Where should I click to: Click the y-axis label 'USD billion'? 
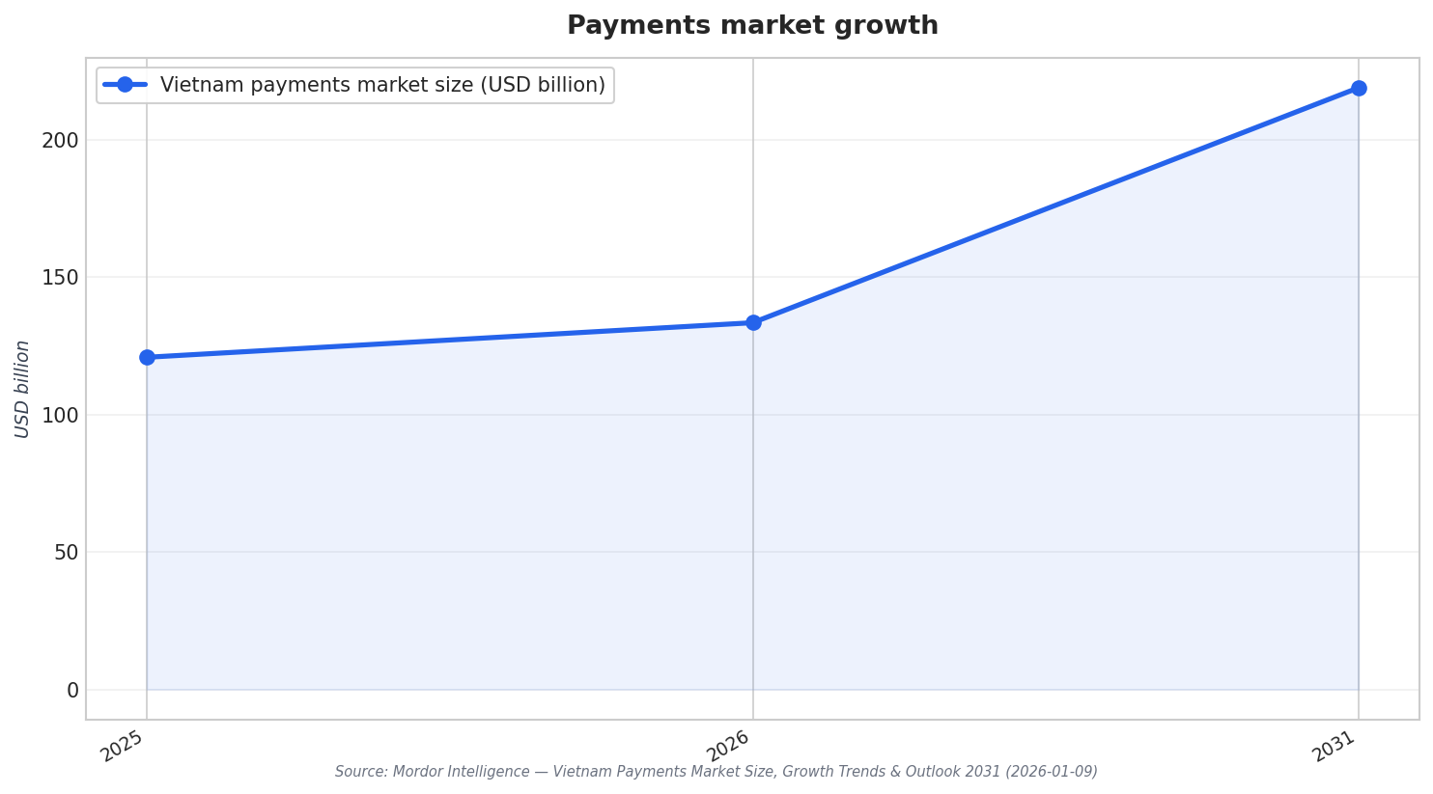coord(22,389)
